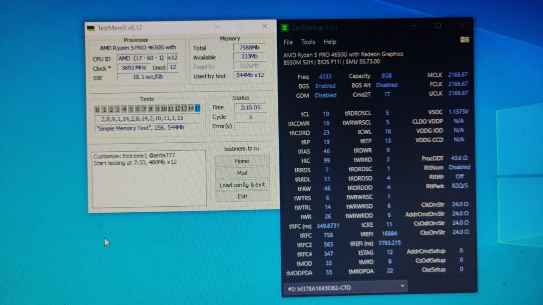The image size is (543, 305).
Task: Select test box number 7 in TestMem5
Action: click(x=144, y=109)
